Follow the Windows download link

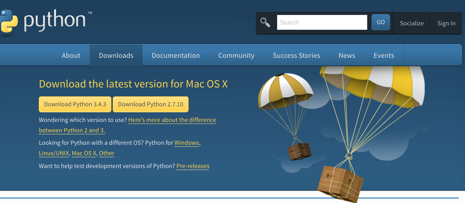187,143
